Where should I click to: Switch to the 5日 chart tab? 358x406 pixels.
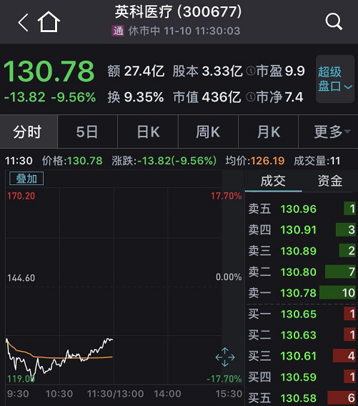pos(87,132)
